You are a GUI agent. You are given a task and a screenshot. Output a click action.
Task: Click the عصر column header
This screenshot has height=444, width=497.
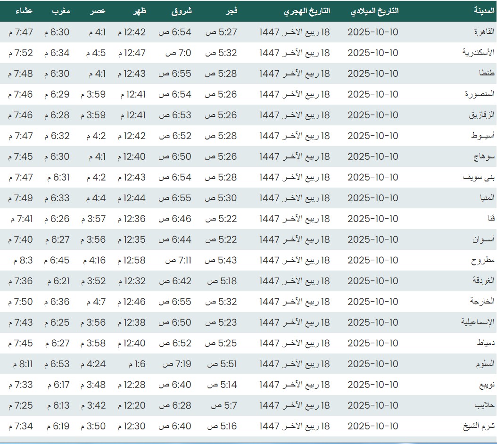pyautogui.click(x=99, y=10)
